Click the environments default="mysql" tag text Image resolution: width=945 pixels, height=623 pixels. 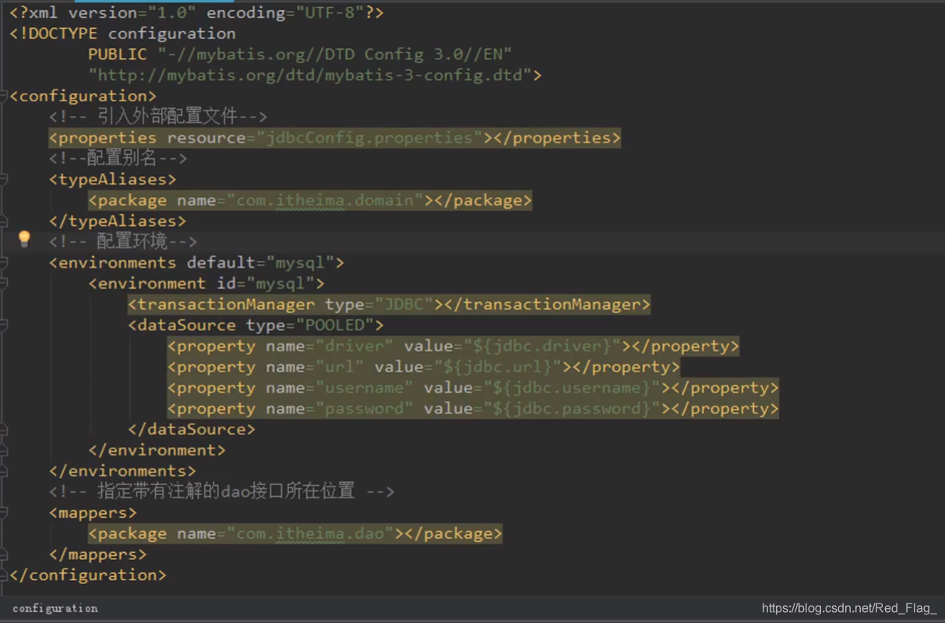click(196, 263)
